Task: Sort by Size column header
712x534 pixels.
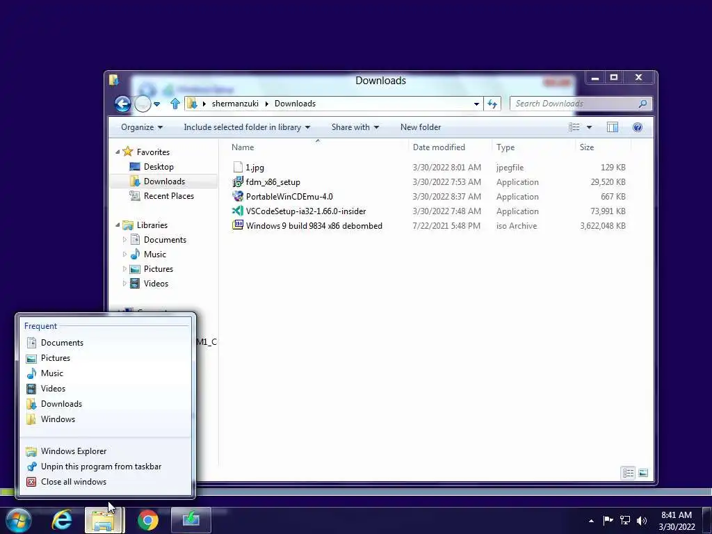Action: [603, 147]
